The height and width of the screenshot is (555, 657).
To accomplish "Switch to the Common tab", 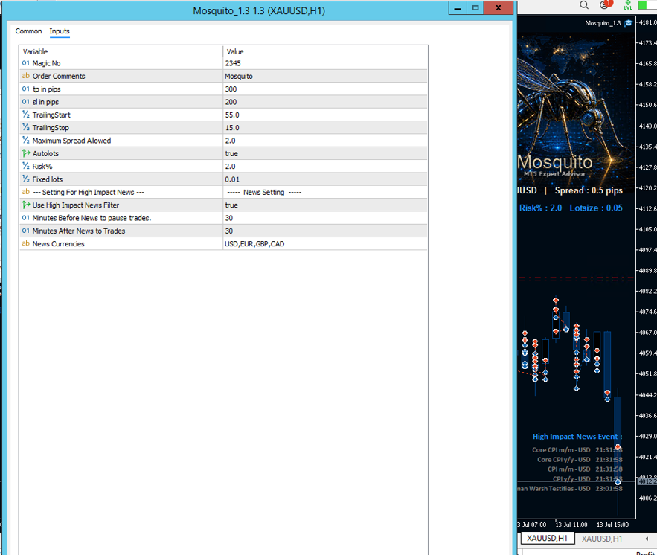I will point(28,31).
